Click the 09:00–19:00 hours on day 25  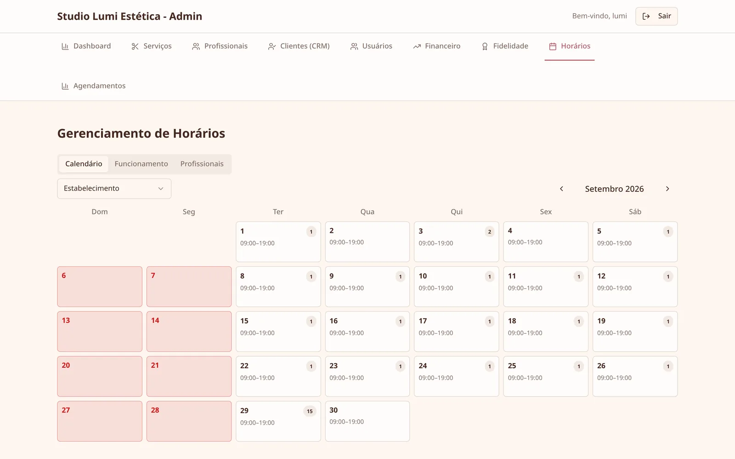click(x=525, y=378)
